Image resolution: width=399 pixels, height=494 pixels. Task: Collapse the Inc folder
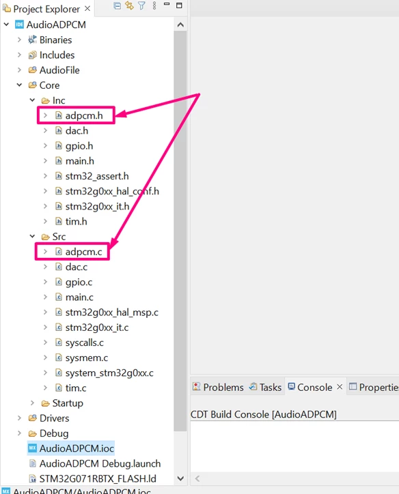pos(32,100)
